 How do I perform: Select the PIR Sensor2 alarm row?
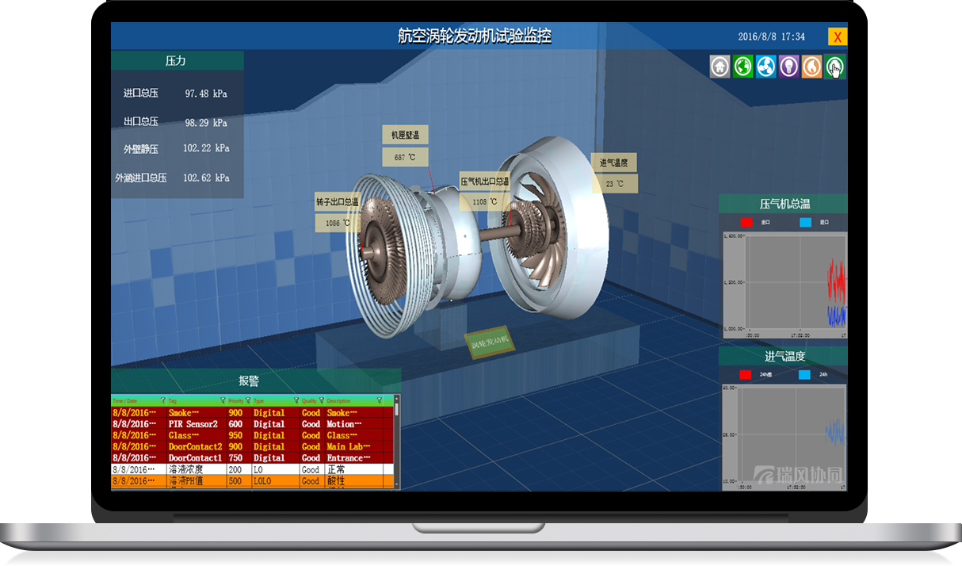coord(252,424)
